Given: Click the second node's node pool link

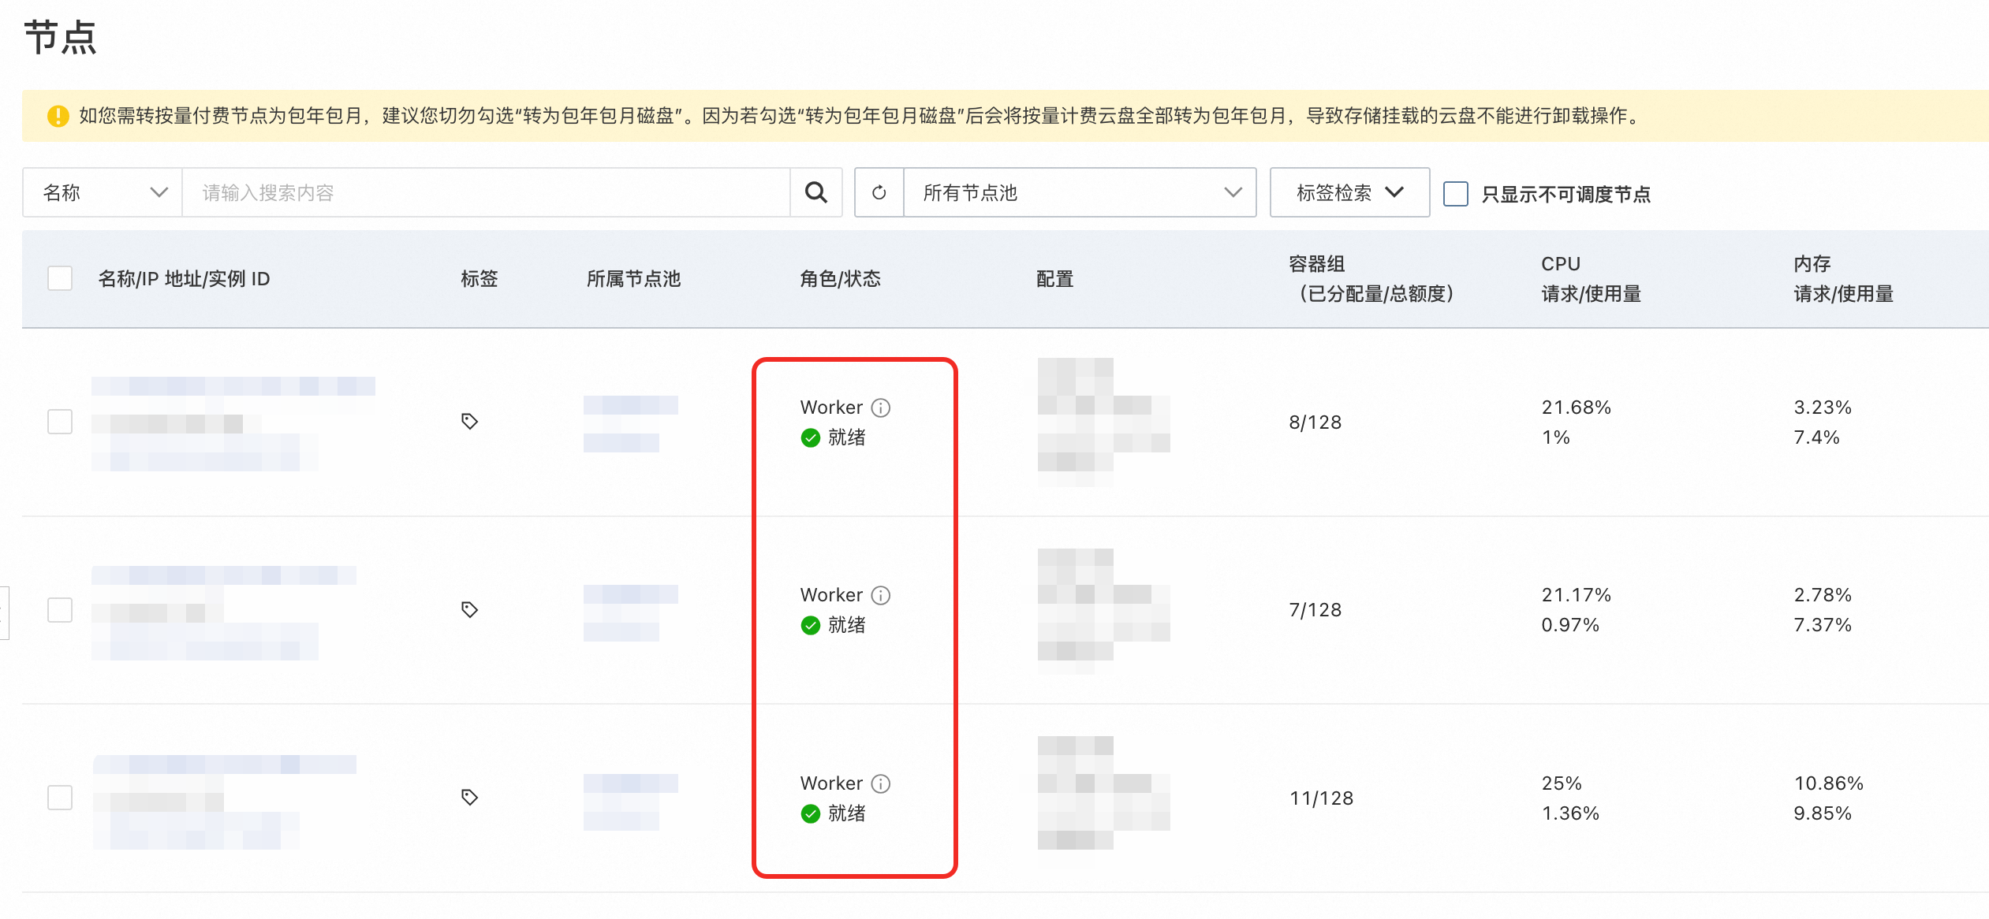Looking at the screenshot, I should [x=630, y=594].
